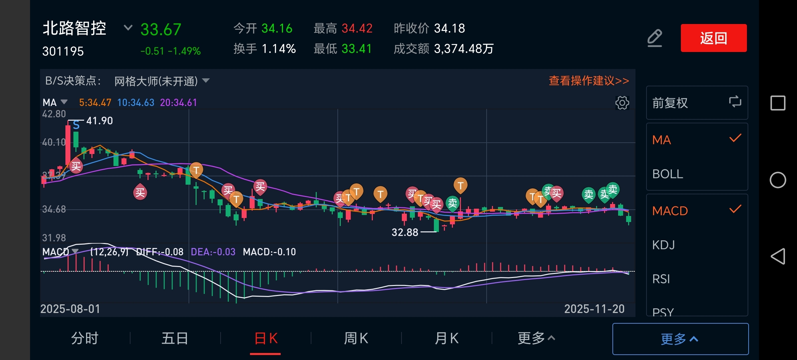Open 查看操作建议 link
The width and height of the screenshot is (797, 360).
coord(589,81)
